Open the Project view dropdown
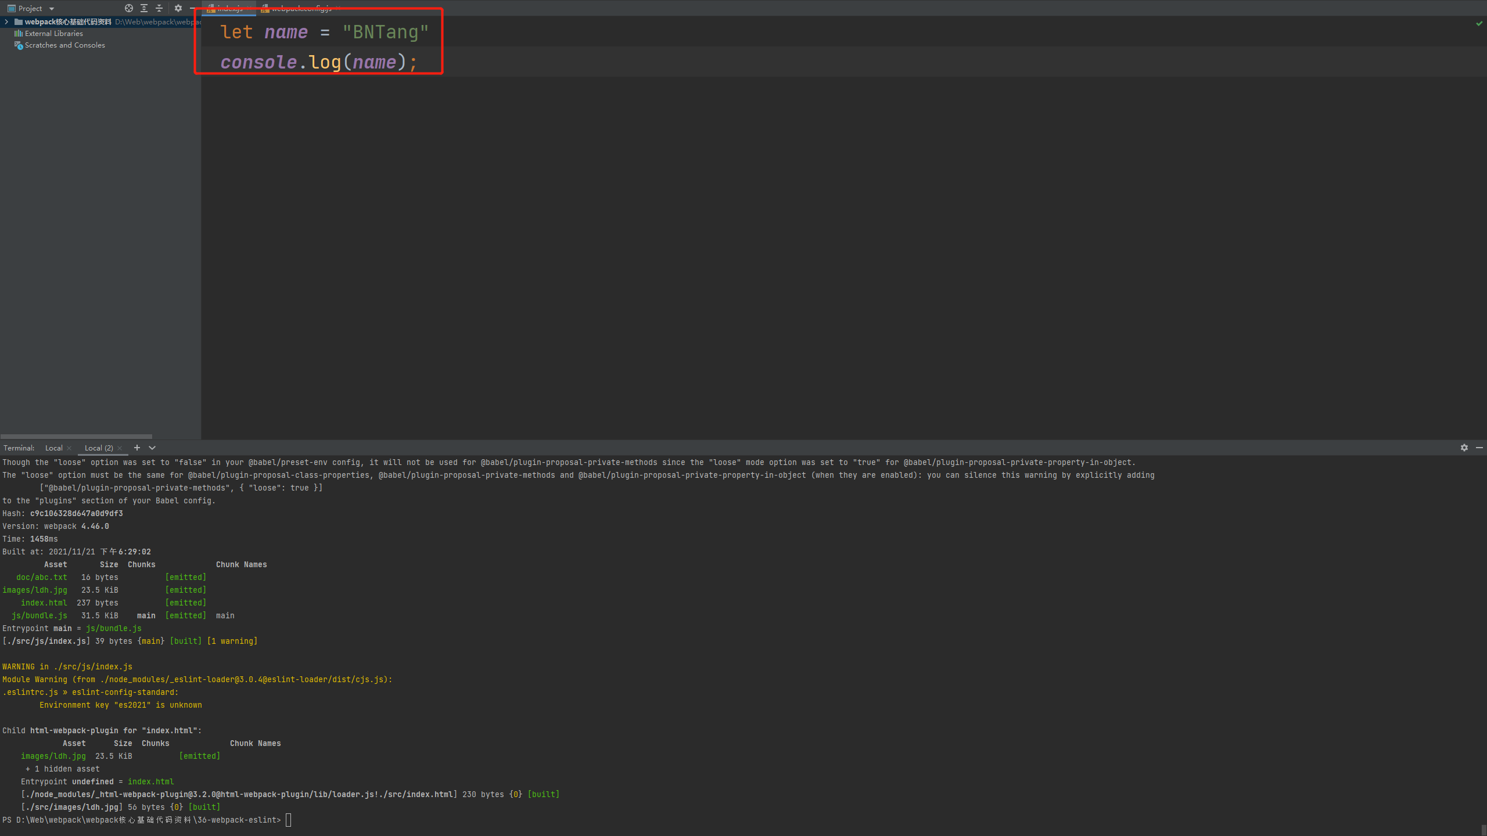1487x836 pixels. [x=51, y=9]
